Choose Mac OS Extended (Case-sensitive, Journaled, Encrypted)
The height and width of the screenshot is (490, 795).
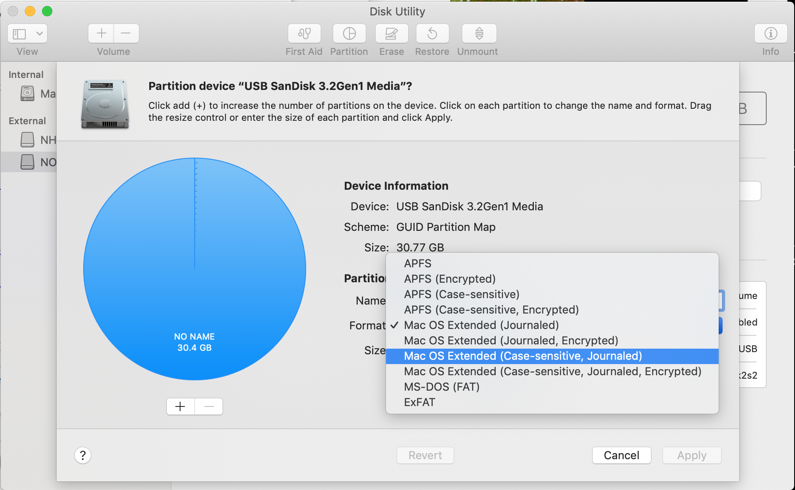tap(552, 371)
